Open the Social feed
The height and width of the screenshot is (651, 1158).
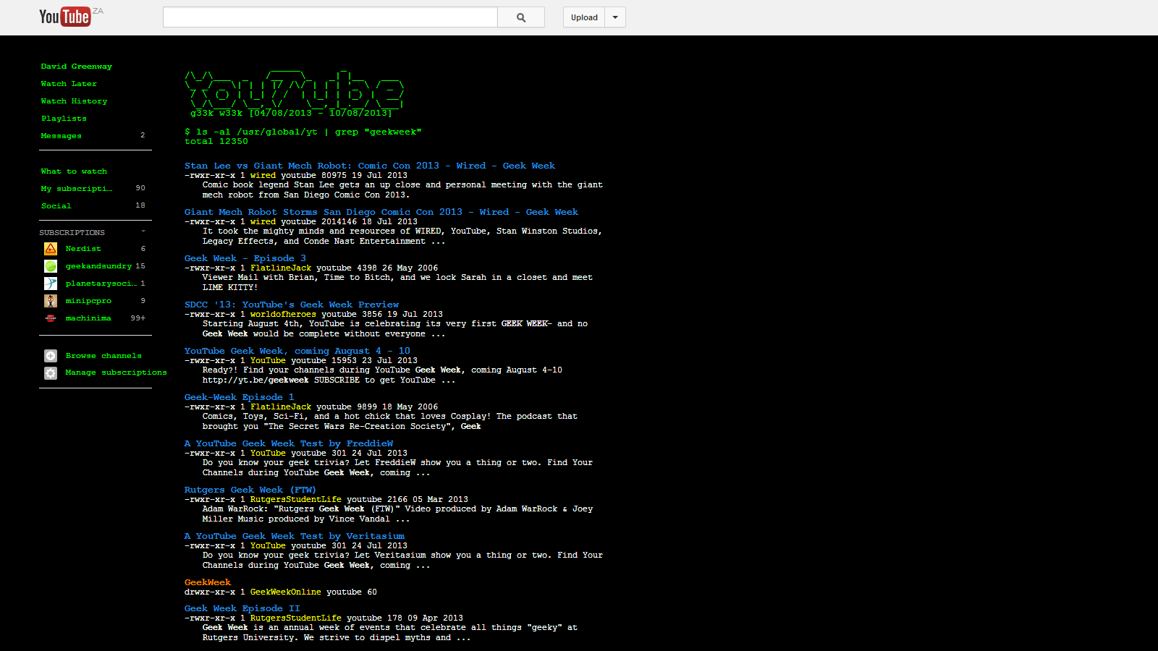[x=56, y=206]
